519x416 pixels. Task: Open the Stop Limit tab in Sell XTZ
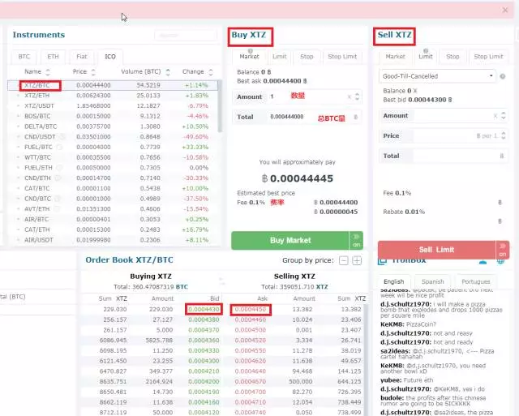tap(488, 57)
